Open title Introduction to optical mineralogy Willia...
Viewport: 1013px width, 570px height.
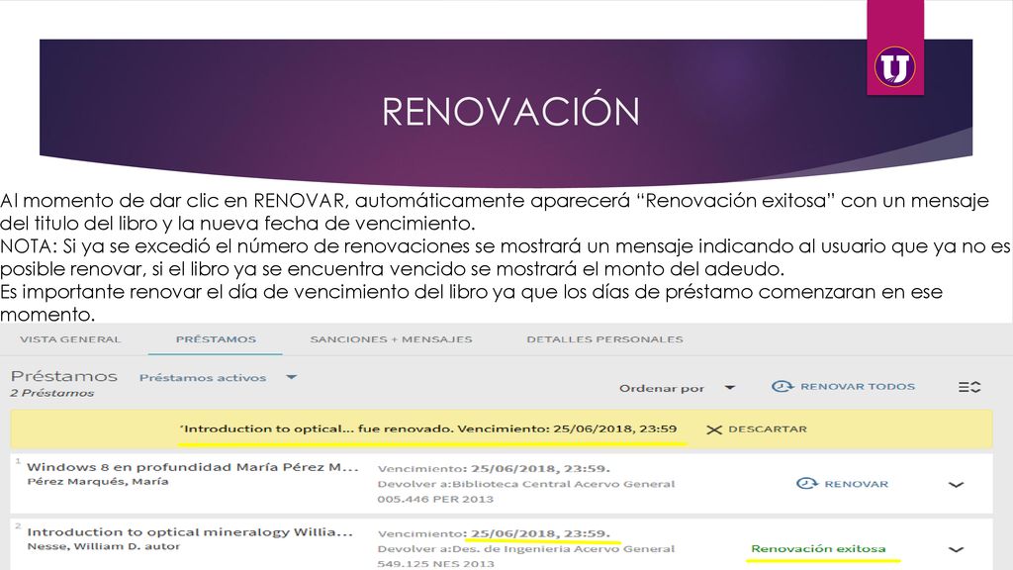190,532
